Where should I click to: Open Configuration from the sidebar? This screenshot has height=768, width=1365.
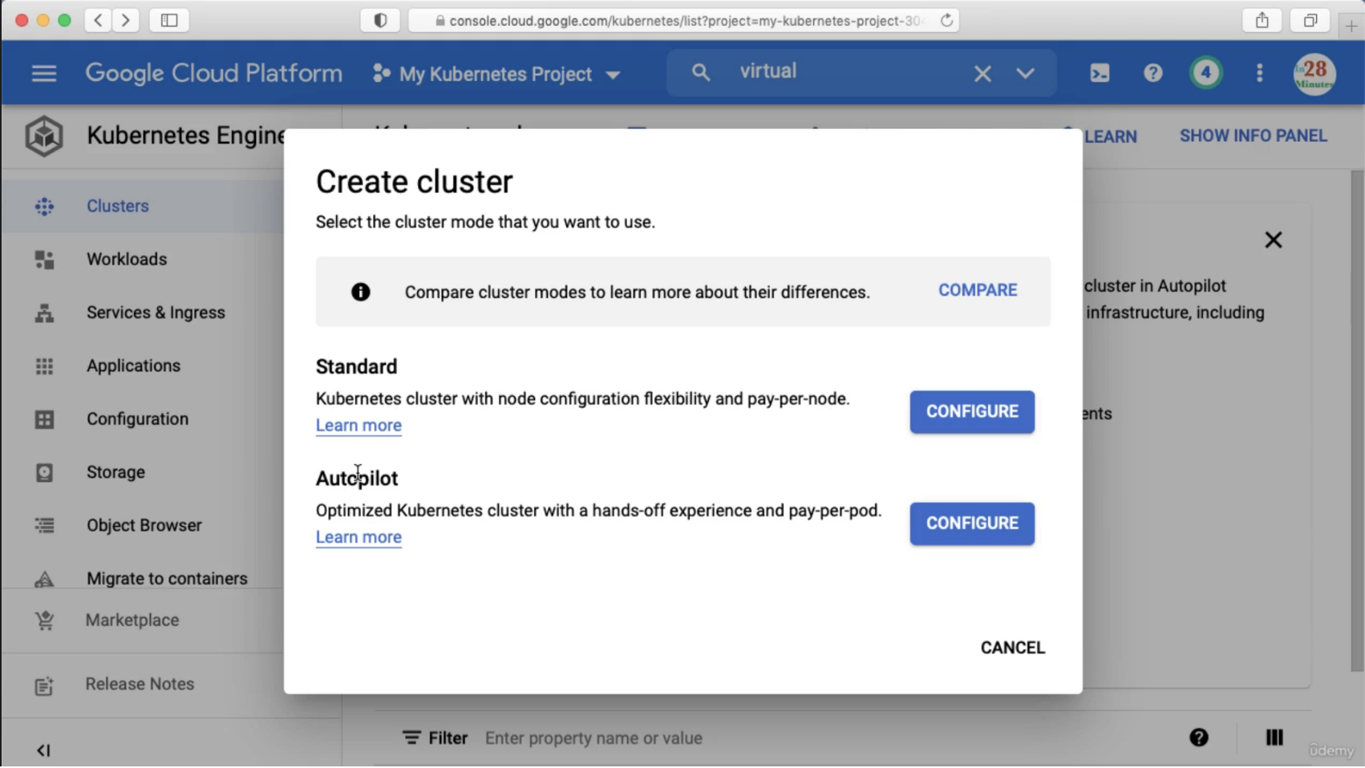[137, 419]
